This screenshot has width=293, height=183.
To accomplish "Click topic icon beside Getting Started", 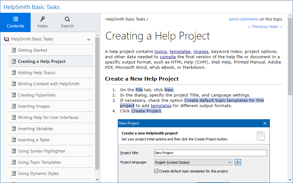I will [14, 50].
